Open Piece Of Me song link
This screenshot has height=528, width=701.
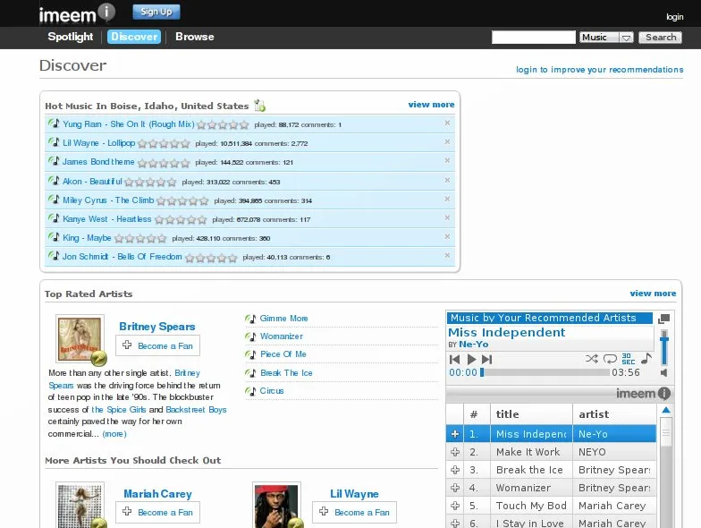[x=283, y=354]
